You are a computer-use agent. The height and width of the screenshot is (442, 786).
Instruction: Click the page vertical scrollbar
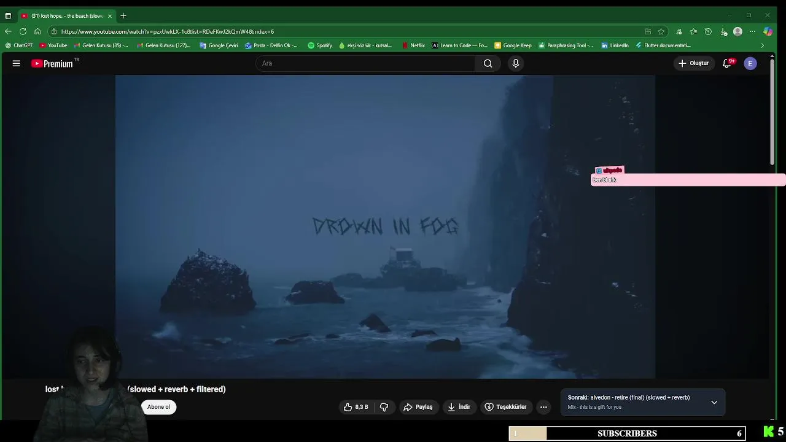click(x=772, y=112)
